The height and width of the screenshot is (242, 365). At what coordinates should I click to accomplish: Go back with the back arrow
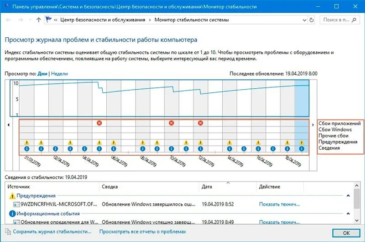(9, 20)
